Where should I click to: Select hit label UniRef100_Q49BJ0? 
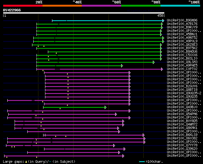[182, 107]
